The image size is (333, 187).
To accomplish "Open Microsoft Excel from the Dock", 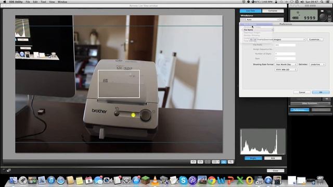I will [x=240, y=180].
